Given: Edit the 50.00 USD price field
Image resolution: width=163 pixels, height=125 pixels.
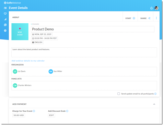Looking at the screenshot, I should point(18,115).
